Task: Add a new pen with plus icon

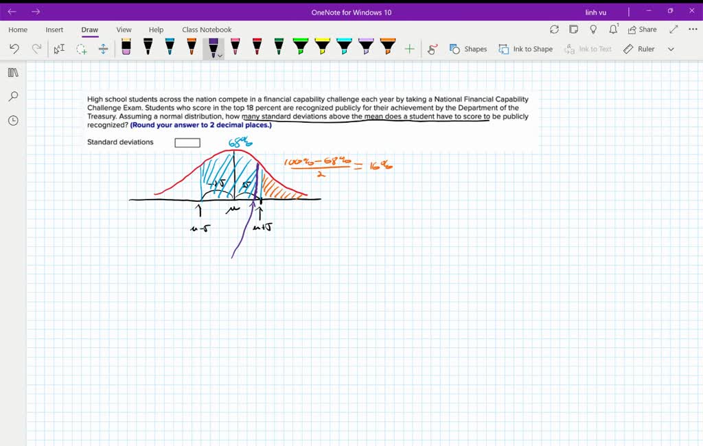Action: pos(410,49)
